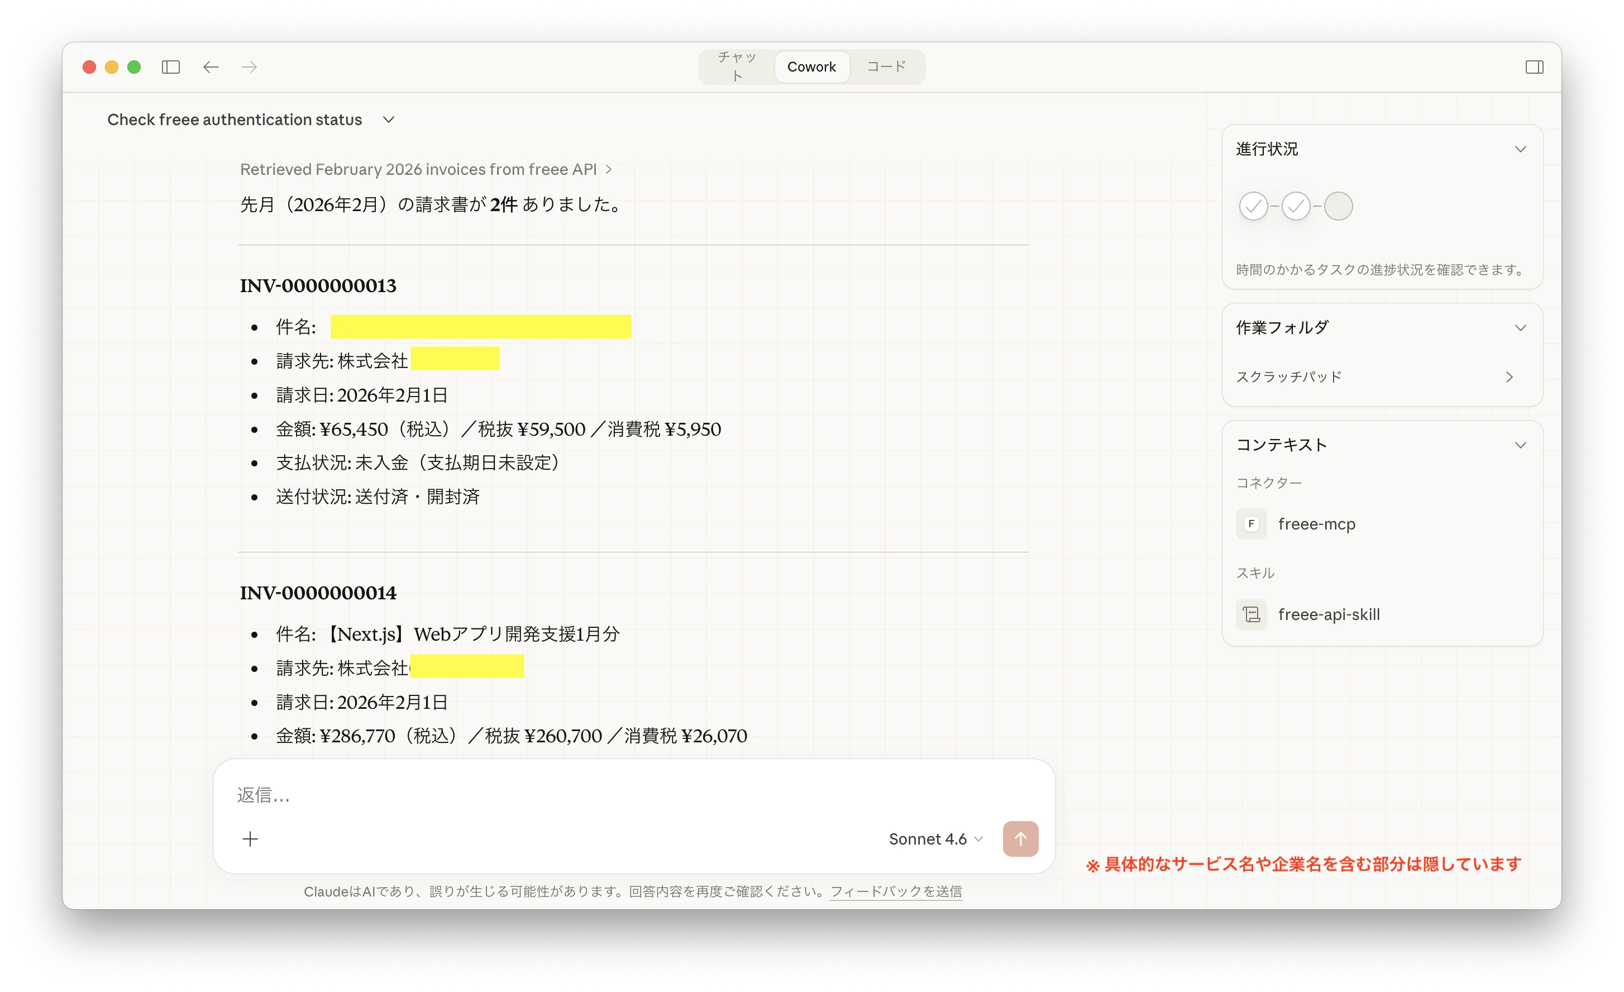Switch to the コード tab
The width and height of the screenshot is (1624, 992).
pos(886,66)
